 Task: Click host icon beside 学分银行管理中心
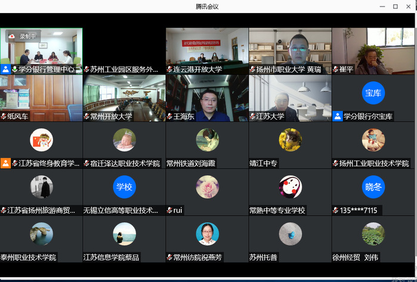pyautogui.click(x=5, y=69)
